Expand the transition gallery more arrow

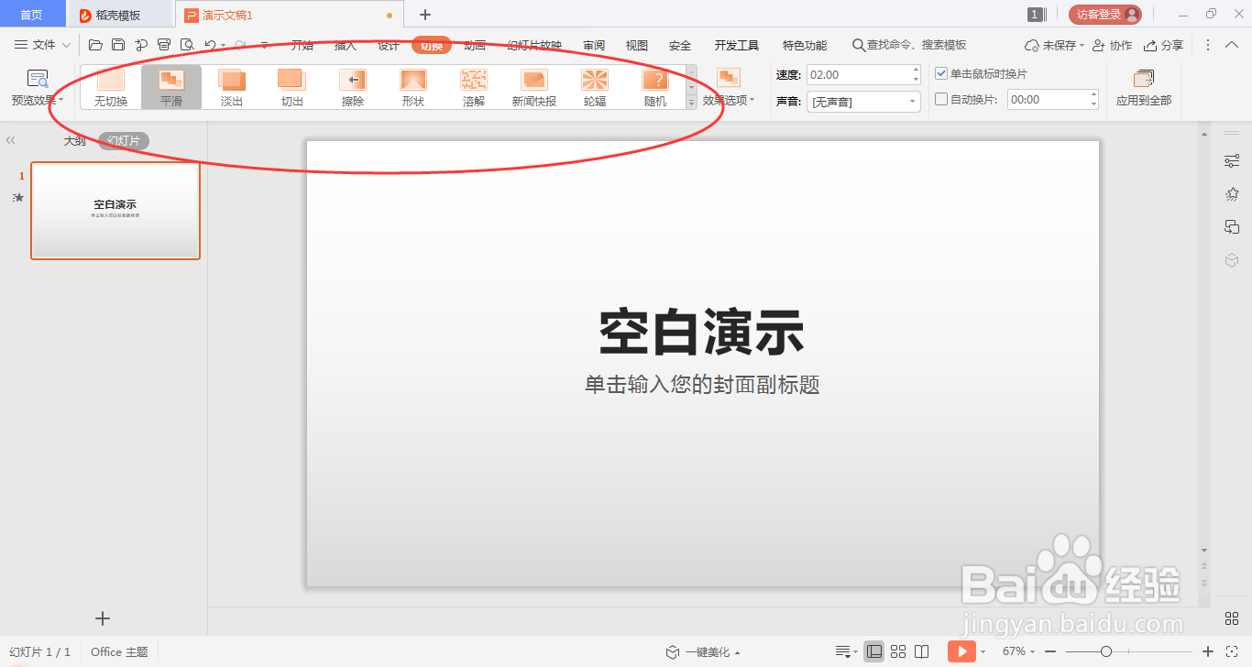[691, 104]
